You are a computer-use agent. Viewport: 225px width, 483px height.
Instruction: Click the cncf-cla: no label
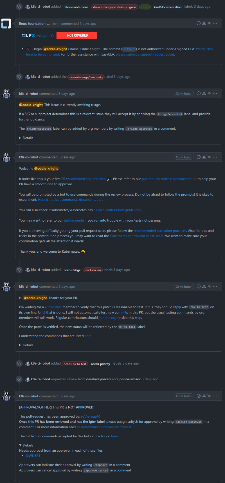[x=93, y=270]
